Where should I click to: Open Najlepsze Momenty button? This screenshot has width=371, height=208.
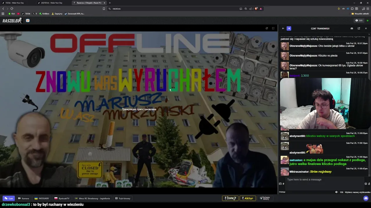click(265, 198)
